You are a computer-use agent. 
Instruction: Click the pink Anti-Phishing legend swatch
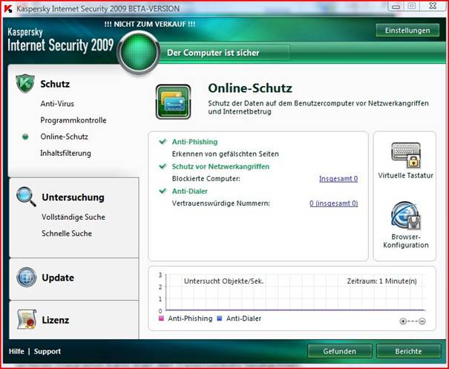point(162,319)
